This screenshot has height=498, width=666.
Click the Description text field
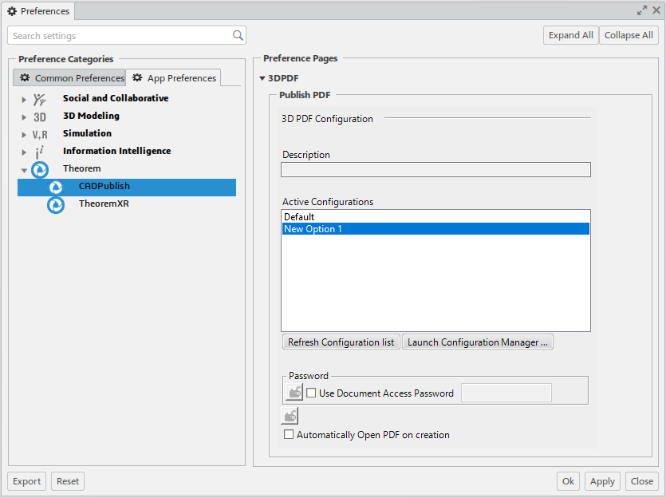(435, 169)
